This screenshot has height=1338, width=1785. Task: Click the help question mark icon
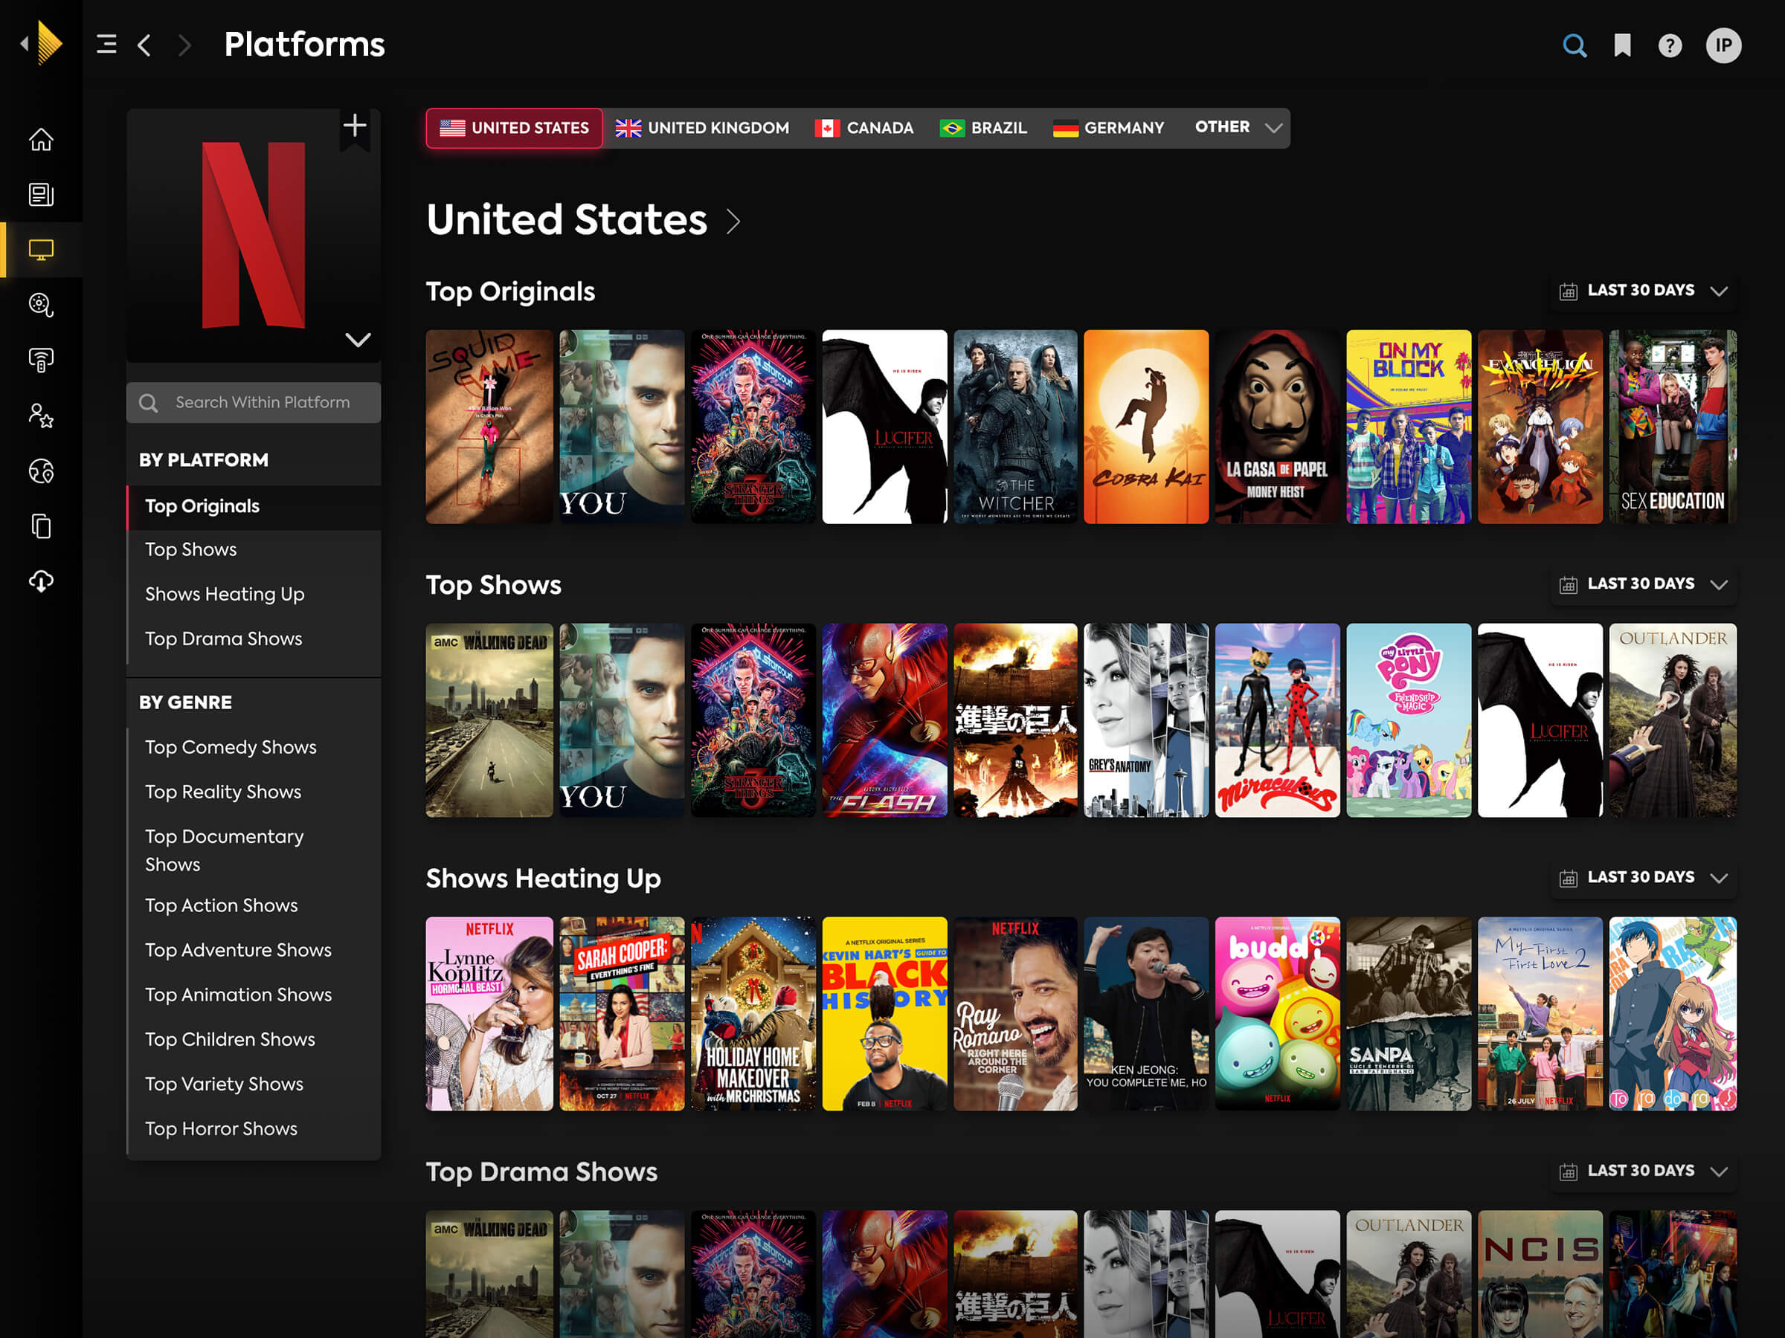(x=1670, y=45)
